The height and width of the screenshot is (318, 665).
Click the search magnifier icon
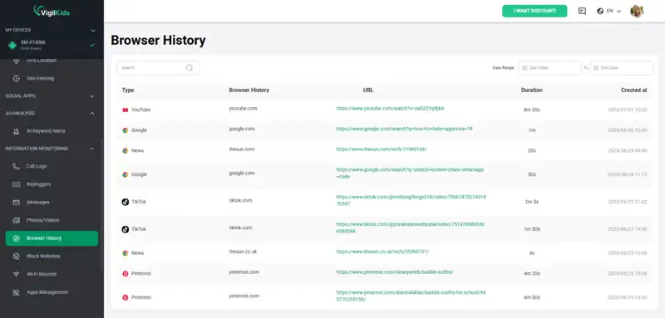click(190, 68)
